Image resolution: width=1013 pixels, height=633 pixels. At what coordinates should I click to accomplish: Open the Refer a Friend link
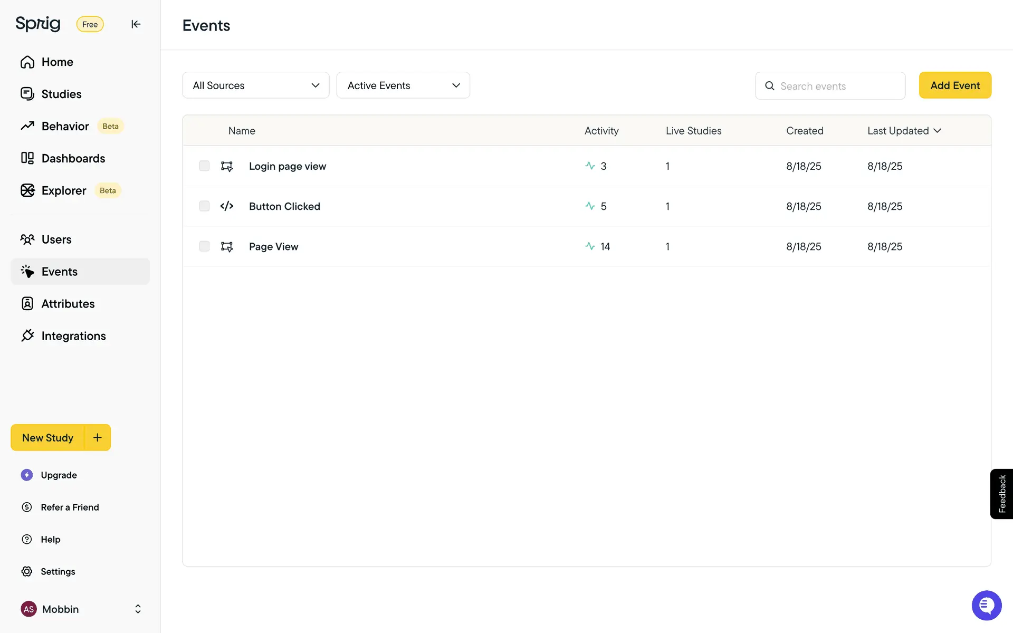(70, 507)
